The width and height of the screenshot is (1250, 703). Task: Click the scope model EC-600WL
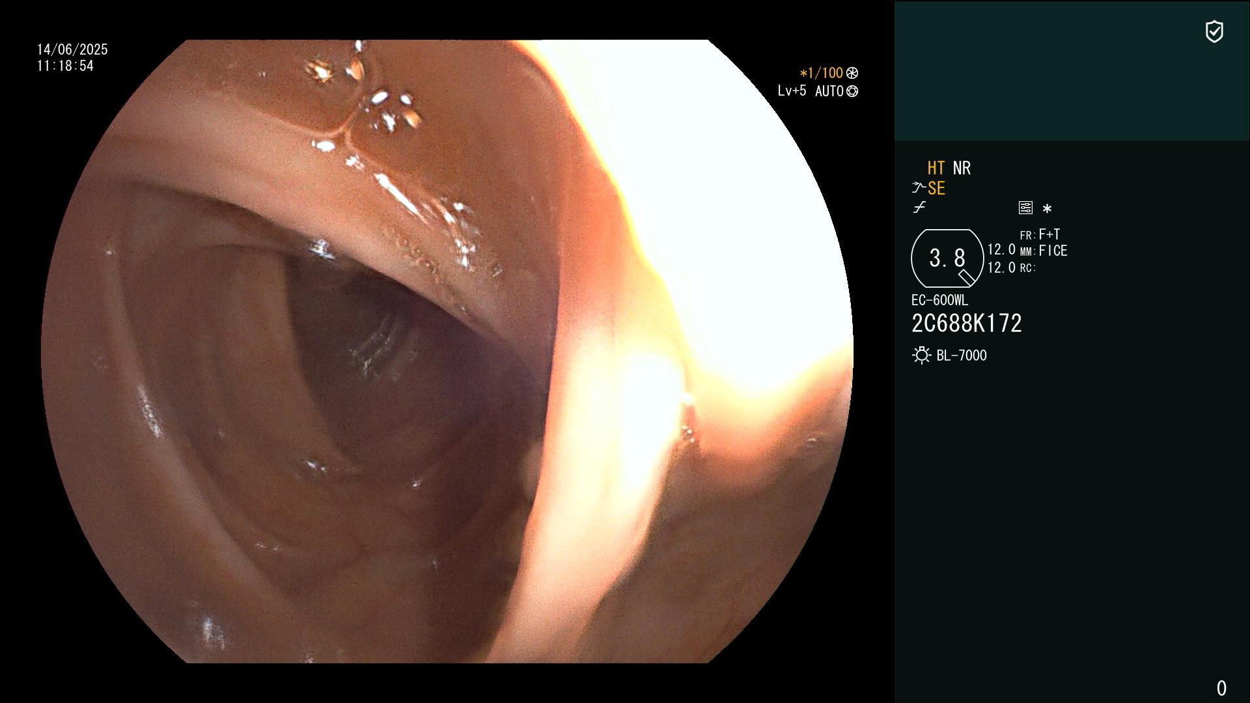pos(939,301)
